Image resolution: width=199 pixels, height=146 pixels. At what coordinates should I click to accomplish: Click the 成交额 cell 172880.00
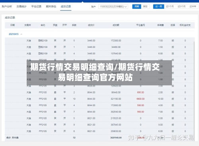pos(116,105)
